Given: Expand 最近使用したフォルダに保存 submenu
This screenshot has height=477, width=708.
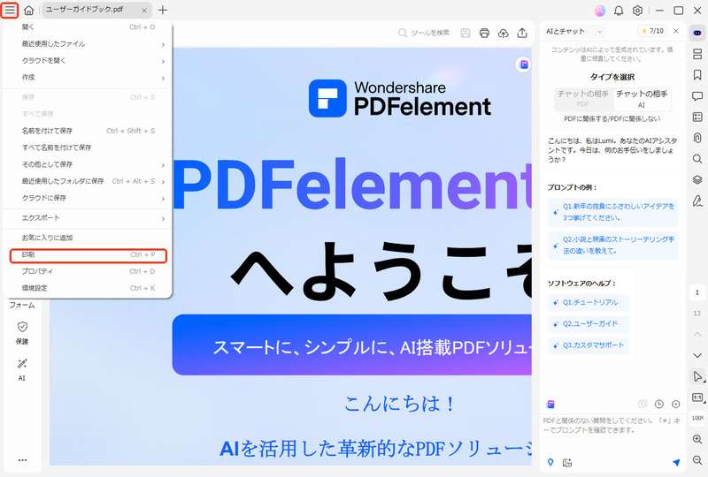Looking at the screenshot, I should point(88,181).
